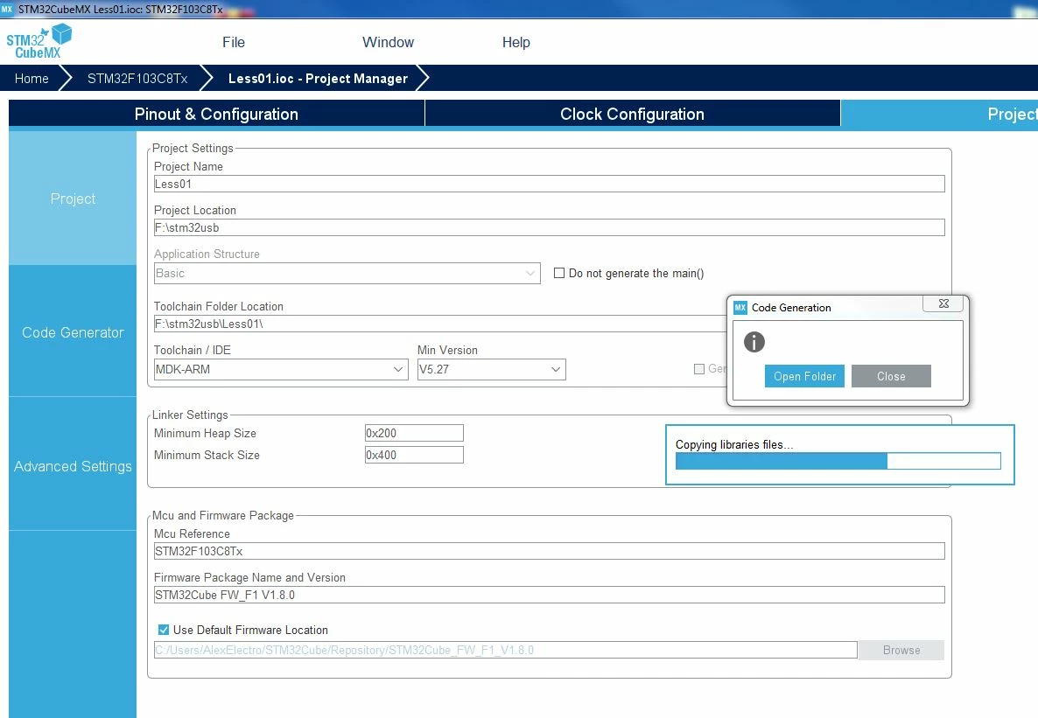
Task: Click the Copying libraries files progress bar
Action: click(x=838, y=461)
